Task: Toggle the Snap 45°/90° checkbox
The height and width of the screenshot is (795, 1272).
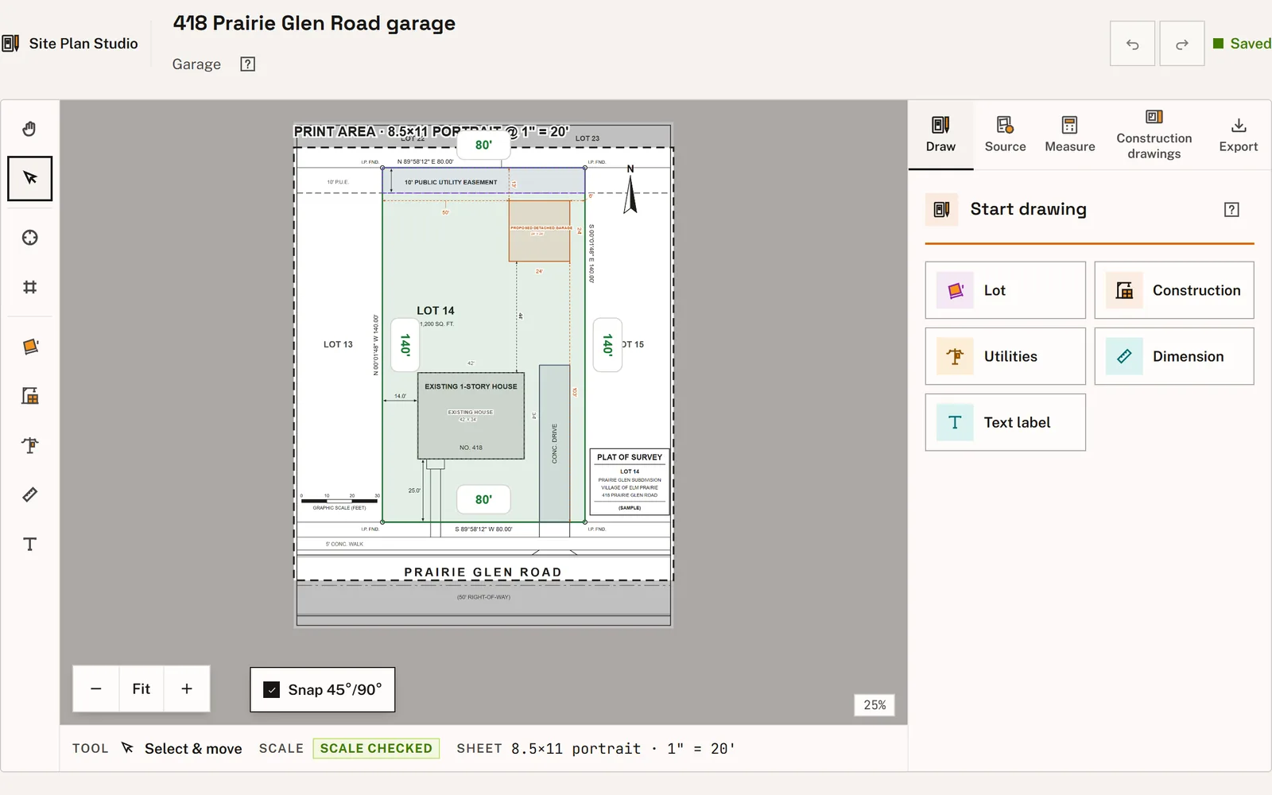Action: 272,689
